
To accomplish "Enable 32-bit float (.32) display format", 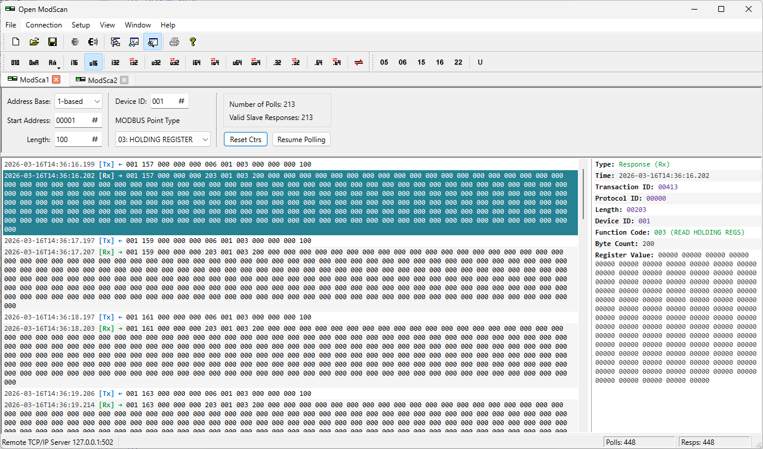I will [x=276, y=62].
